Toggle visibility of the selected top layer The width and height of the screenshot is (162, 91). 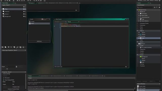coord(24,9)
